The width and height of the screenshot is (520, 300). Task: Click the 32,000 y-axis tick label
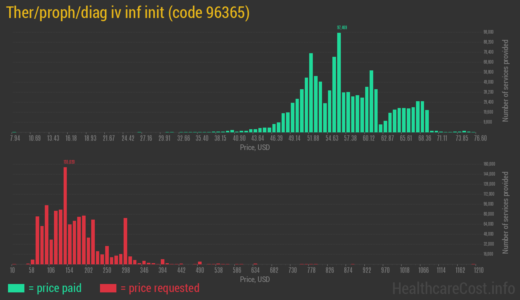point(488,244)
